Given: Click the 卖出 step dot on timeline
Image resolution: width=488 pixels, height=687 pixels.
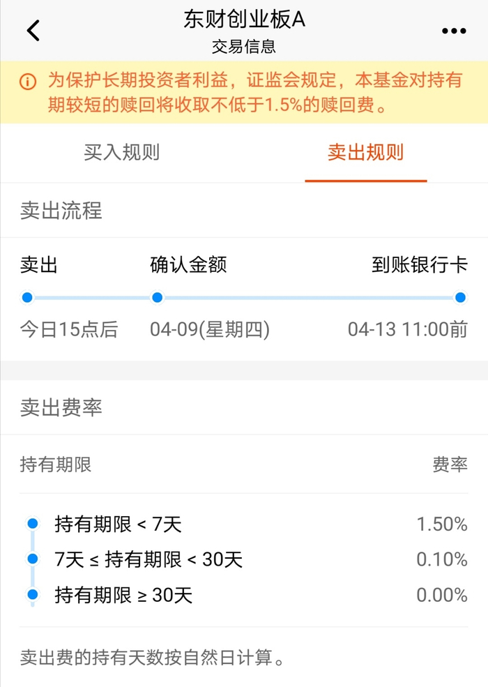Looking at the screenshot, I should pos(27,298).
